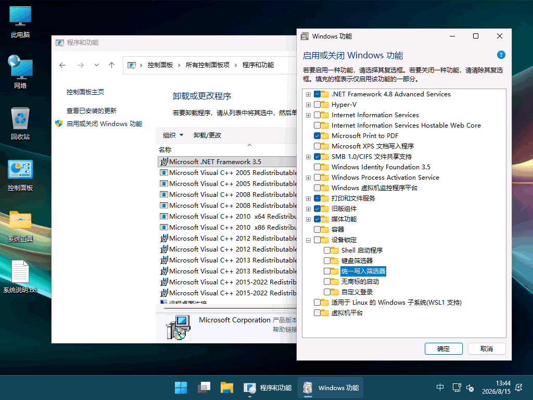This screenshot has height=400, width=533.
Task: Click the Microsoft Corporation installer icon in details pane
Action: coord(177,327)
